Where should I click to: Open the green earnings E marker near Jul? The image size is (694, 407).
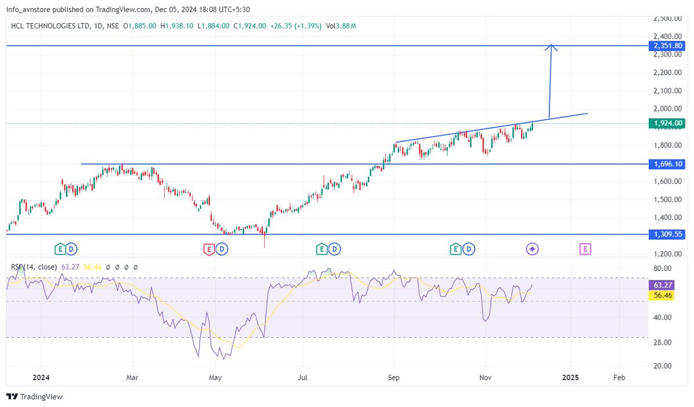pyautogui.click(x=322, y=249)
